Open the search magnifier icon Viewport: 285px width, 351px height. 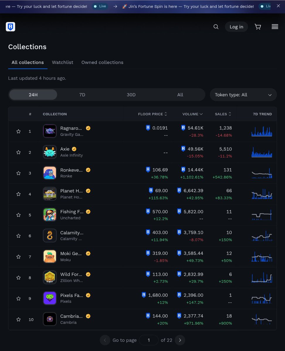216,27
